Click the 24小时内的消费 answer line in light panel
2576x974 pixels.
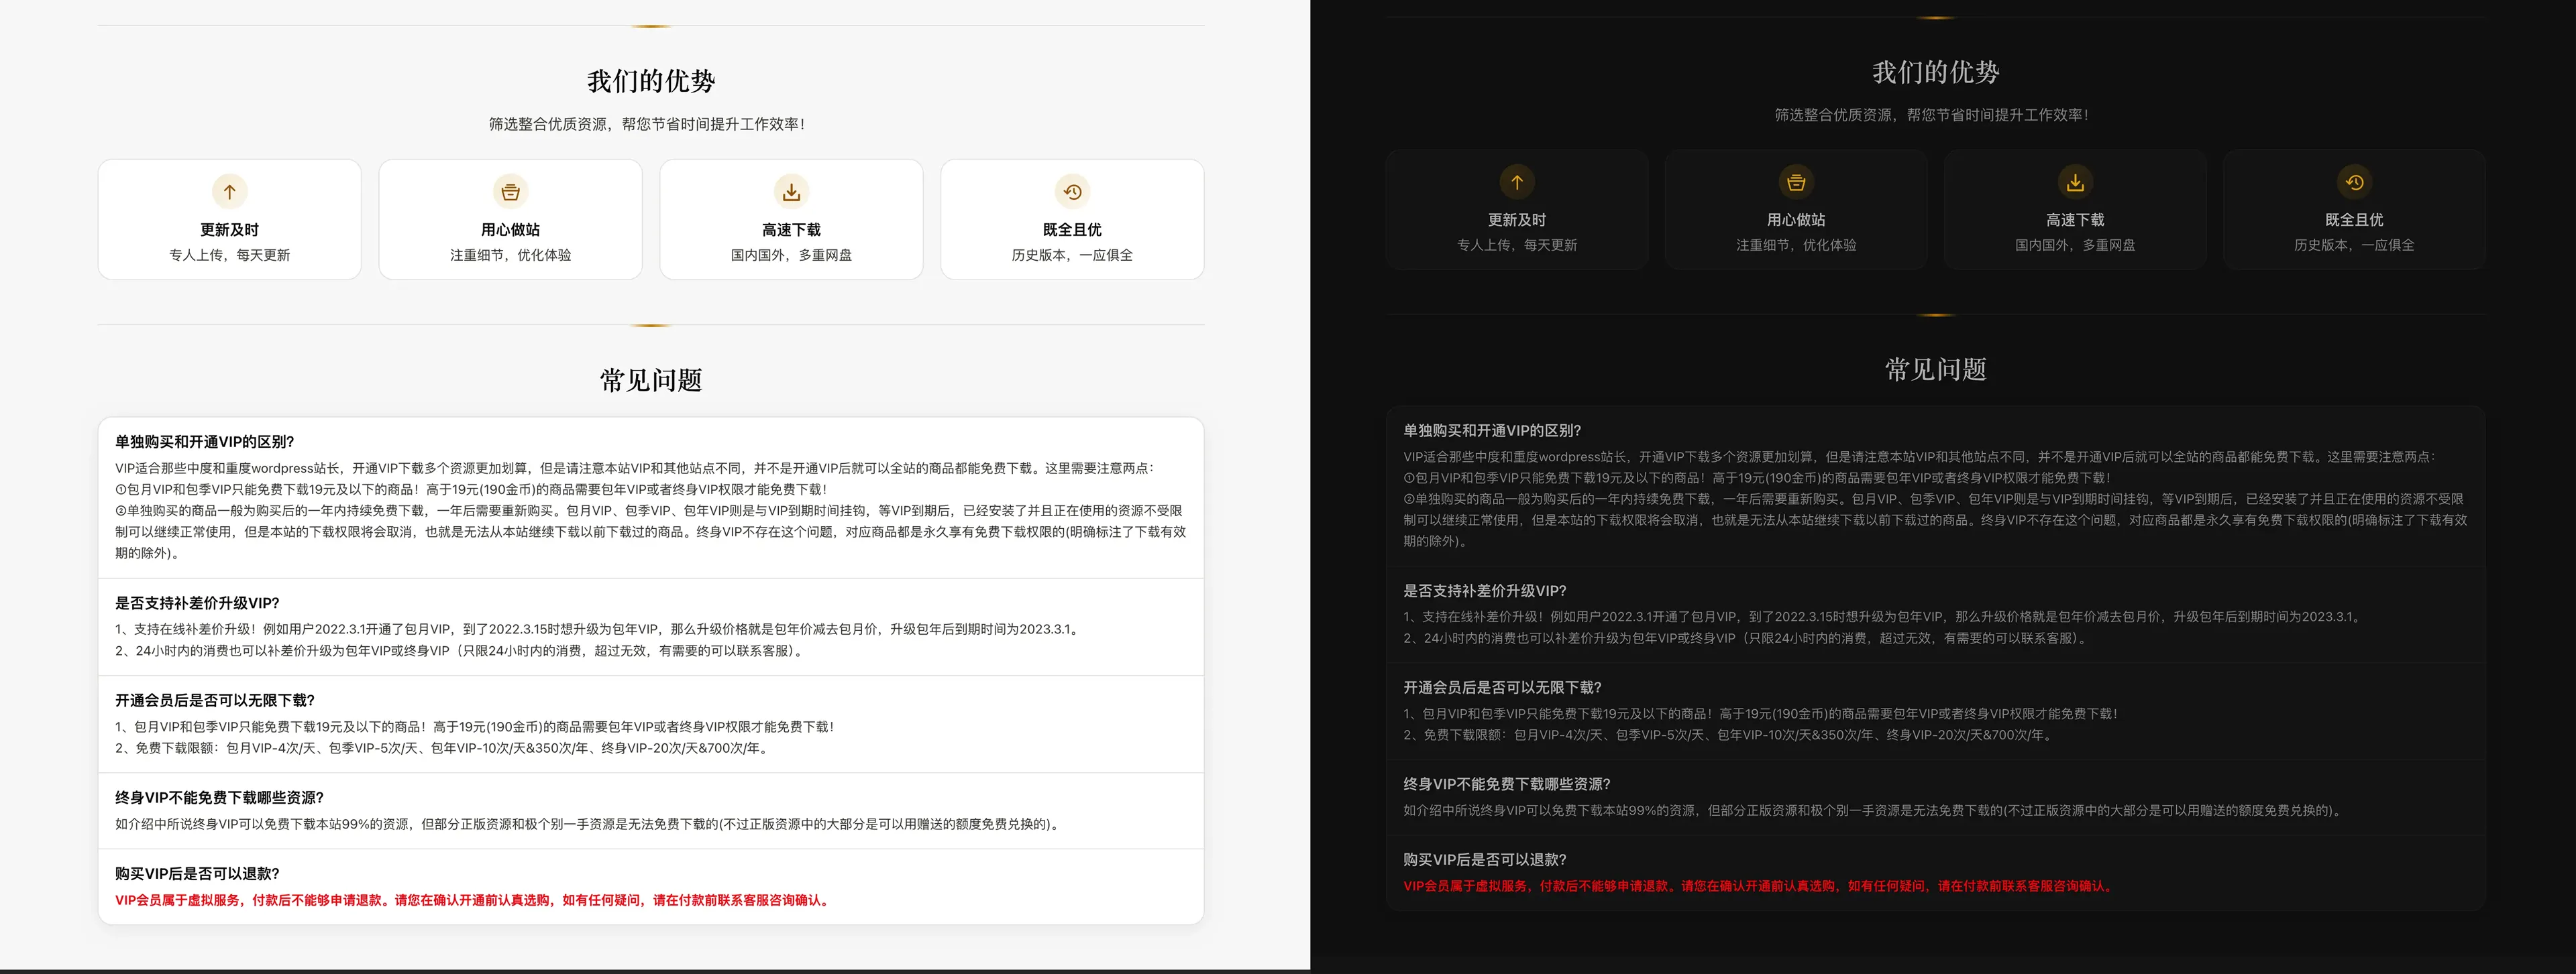461,650
